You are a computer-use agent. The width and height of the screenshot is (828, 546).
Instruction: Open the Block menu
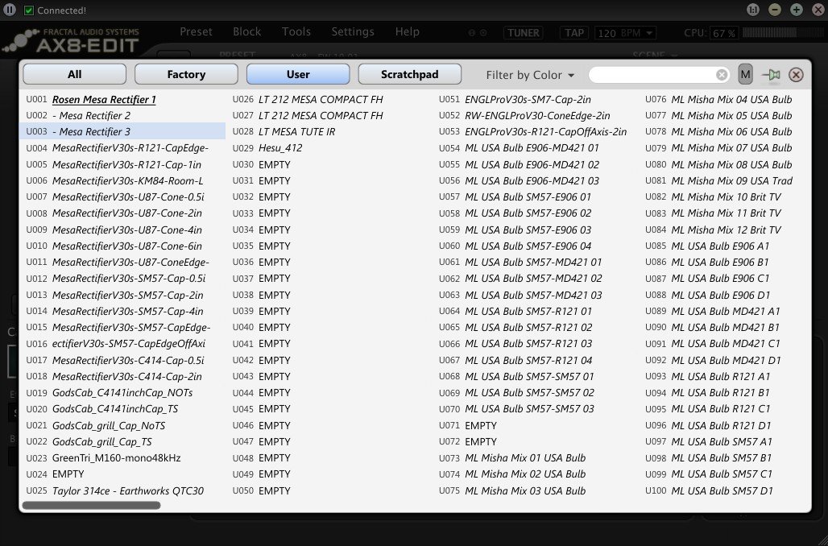pos(247,31)
